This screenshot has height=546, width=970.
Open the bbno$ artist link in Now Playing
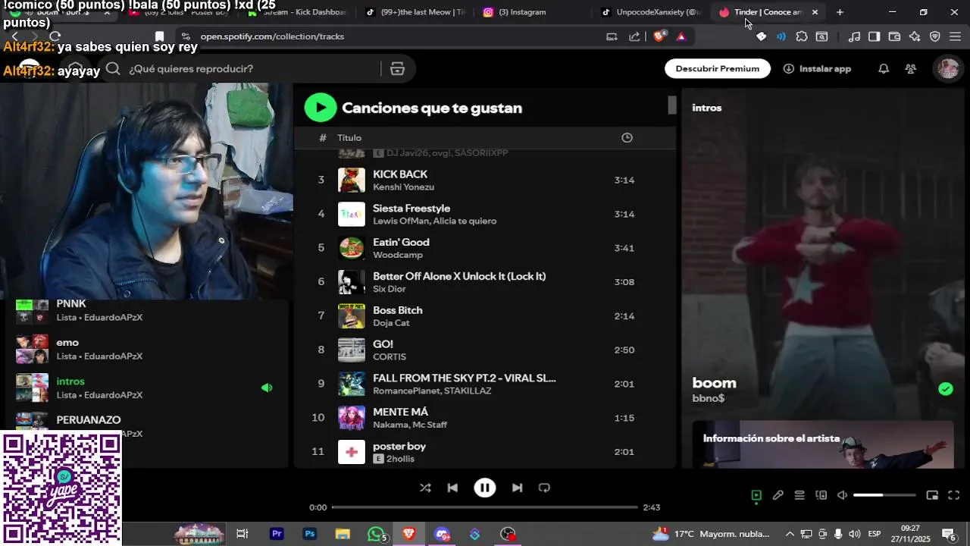click(x=709, y=398)
